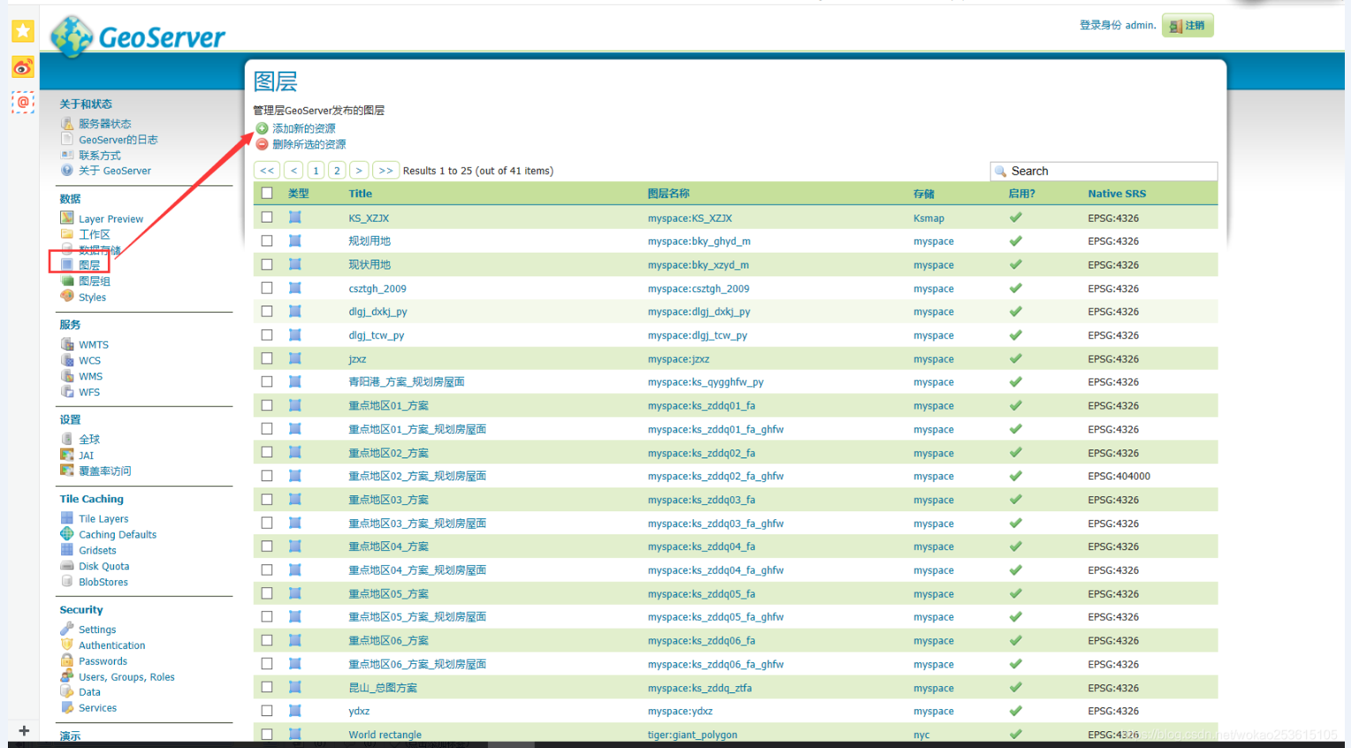Check the row for 昆山_总图方案

[266, 687]
